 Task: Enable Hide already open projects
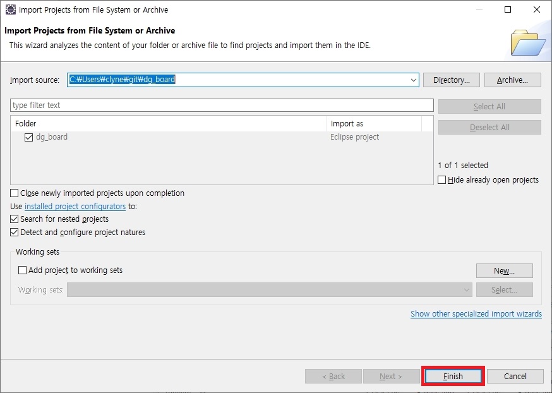(441, 179)
